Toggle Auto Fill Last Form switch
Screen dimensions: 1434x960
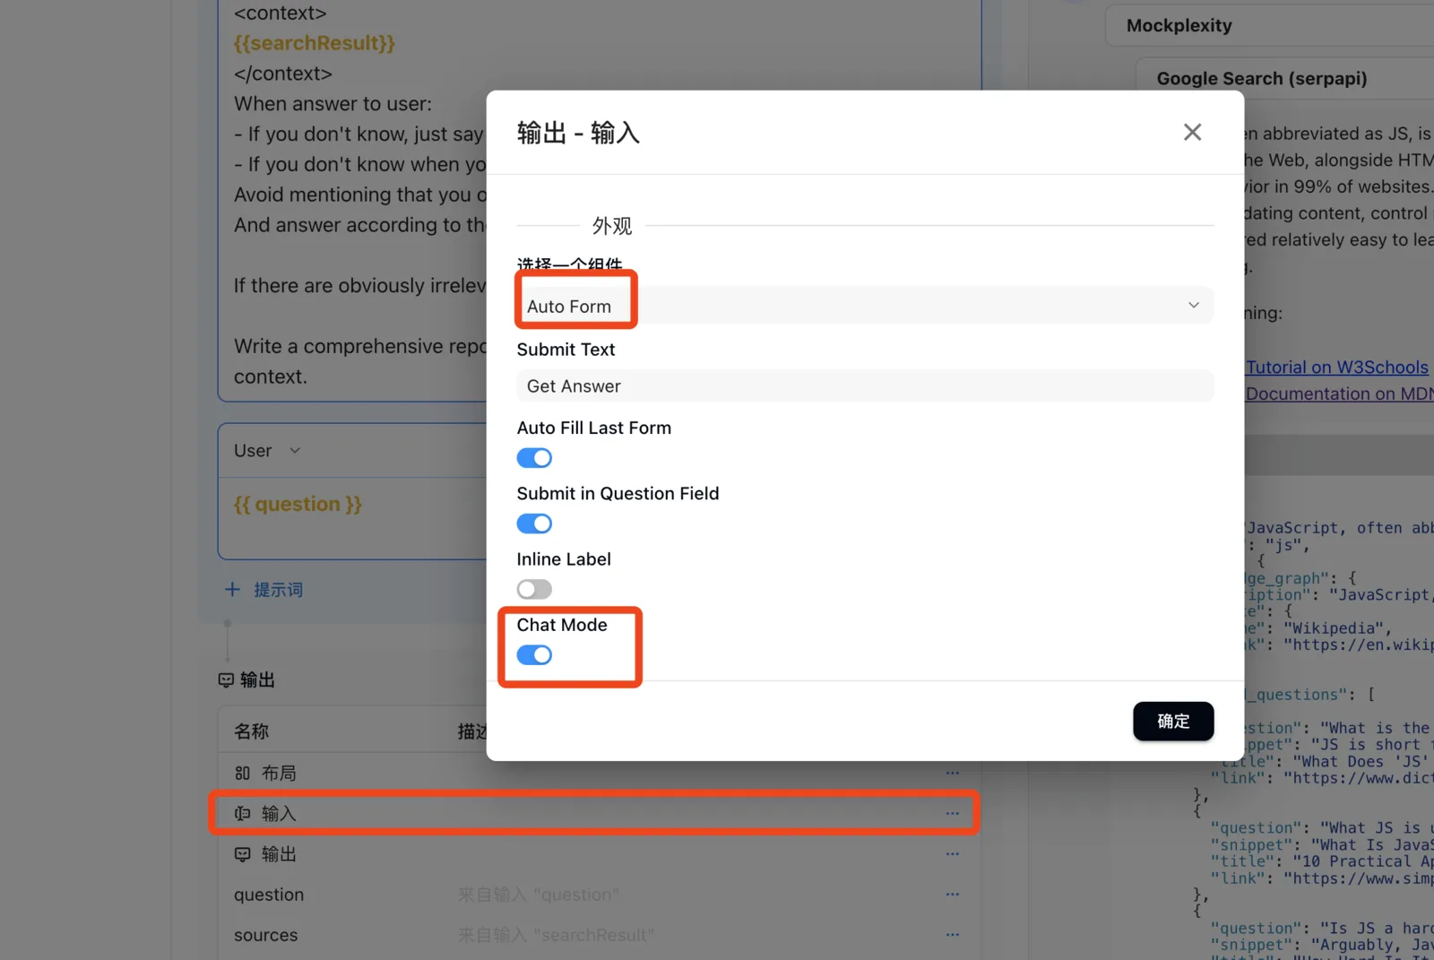[534, 458]
